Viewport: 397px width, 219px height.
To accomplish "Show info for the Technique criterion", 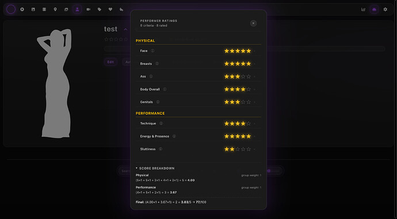I will (161, 124).
